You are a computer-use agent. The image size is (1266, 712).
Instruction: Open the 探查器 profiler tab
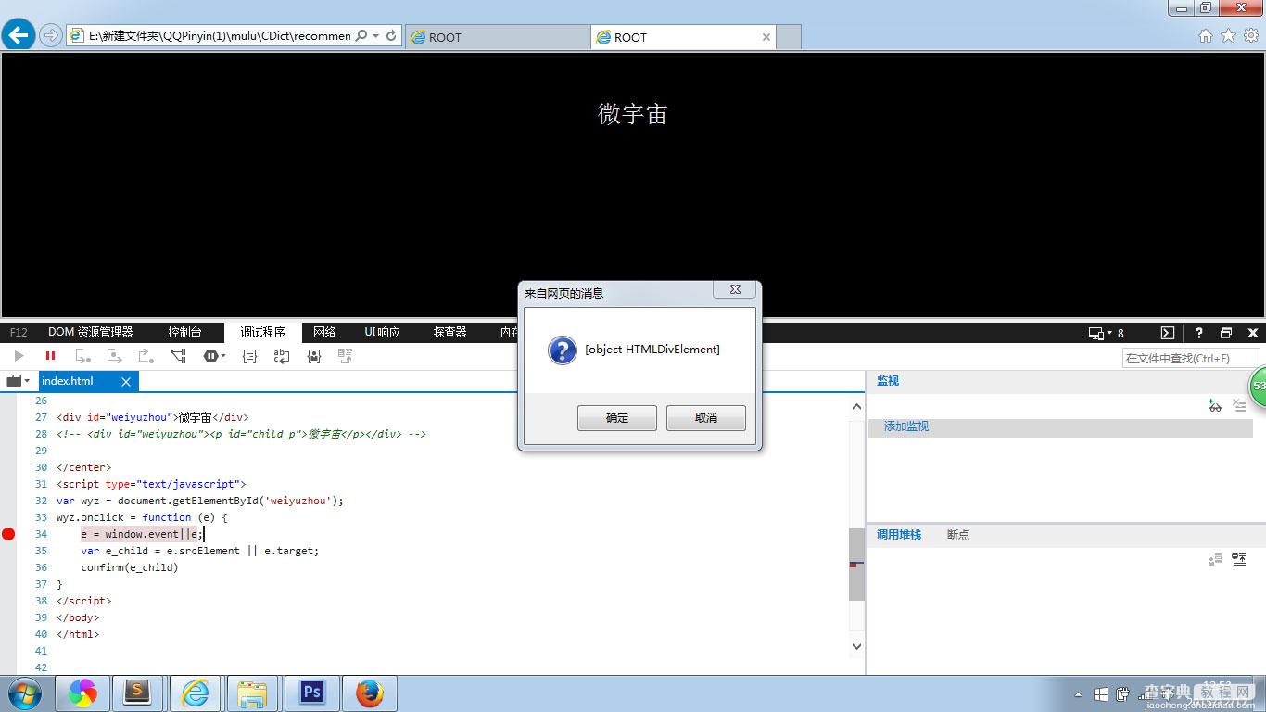449,332
